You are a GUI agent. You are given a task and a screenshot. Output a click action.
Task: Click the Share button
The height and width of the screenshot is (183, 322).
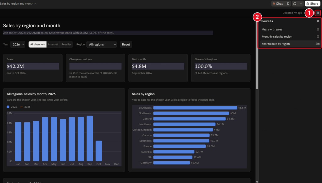click(312, 3)
